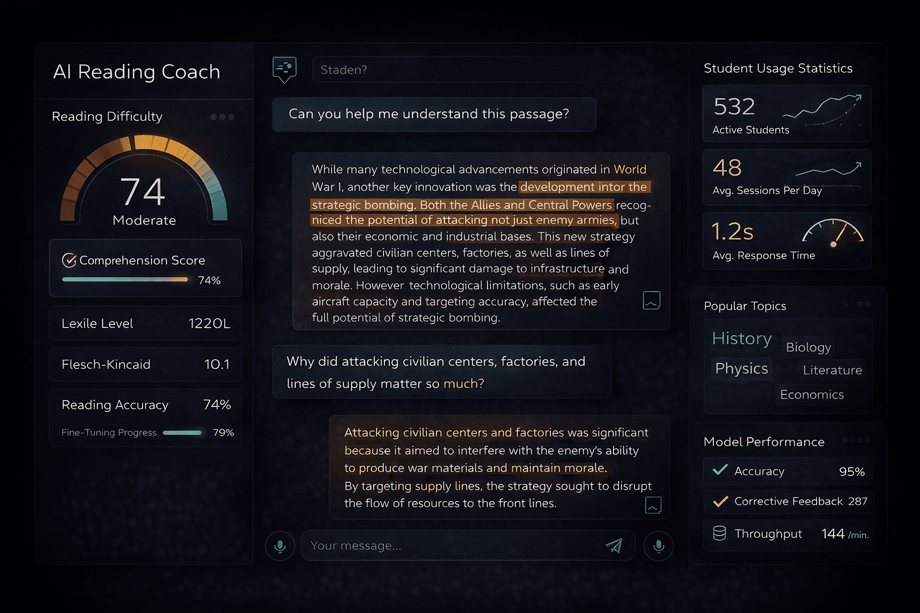This screenshot has width=920, height=613.
Task: Select the Literature topic
Action: pyautogui.click(x=832, y=370)
